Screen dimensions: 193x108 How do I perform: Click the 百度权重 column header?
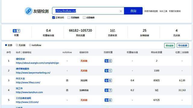click(108, 52)
